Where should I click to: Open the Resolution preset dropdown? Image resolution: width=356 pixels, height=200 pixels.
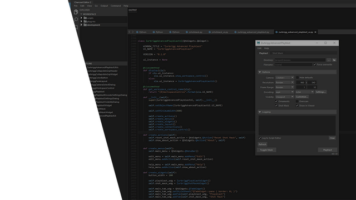point(285,83)
